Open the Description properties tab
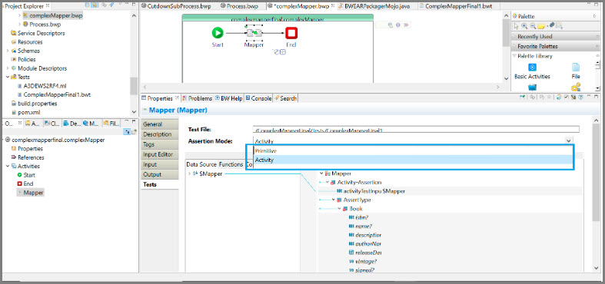 159,134
